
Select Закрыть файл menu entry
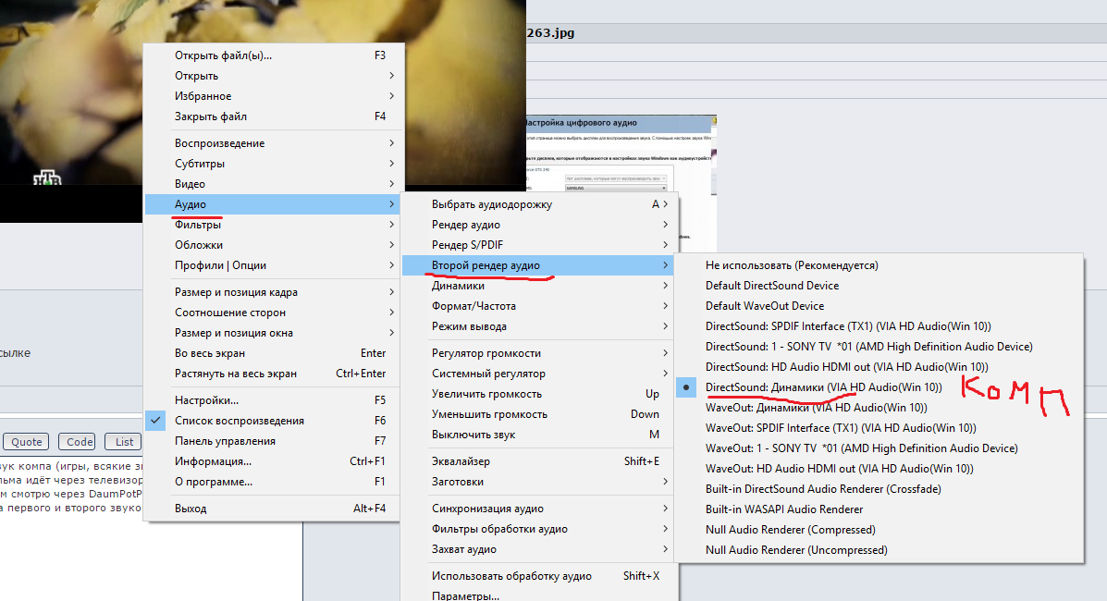[x=273, y=117]
